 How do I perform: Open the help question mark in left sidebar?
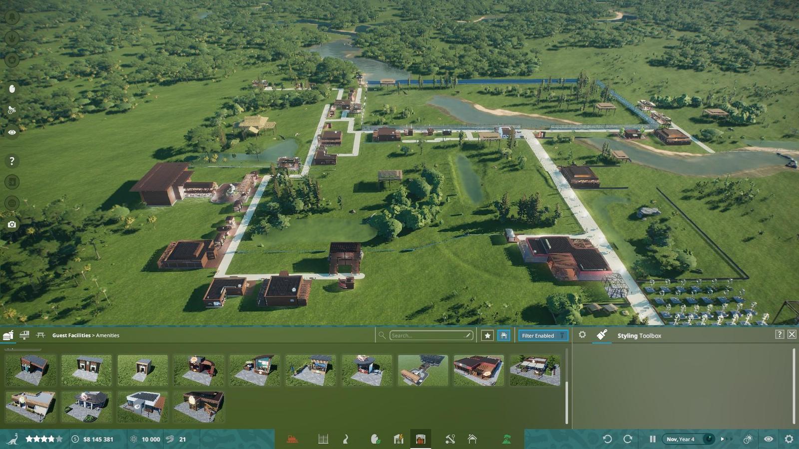[11, 161]
